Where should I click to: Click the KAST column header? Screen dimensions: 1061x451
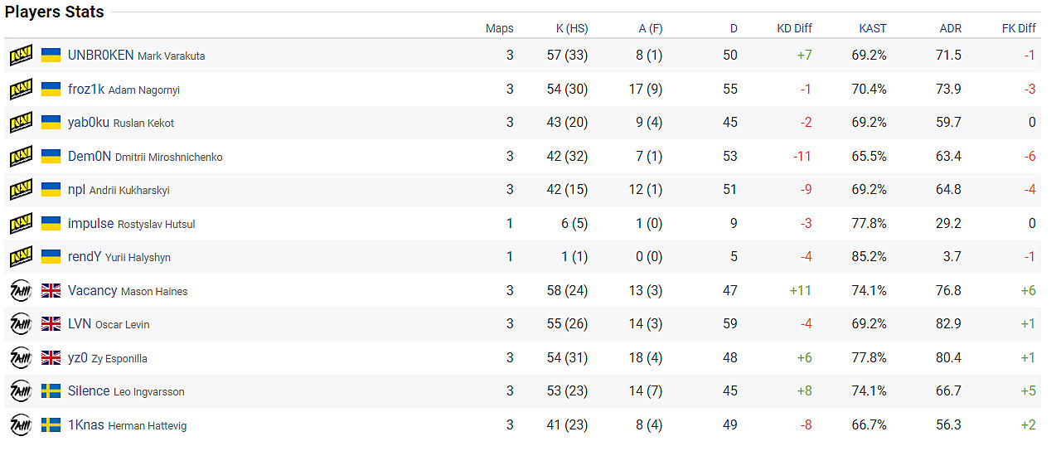click(873, 28)
